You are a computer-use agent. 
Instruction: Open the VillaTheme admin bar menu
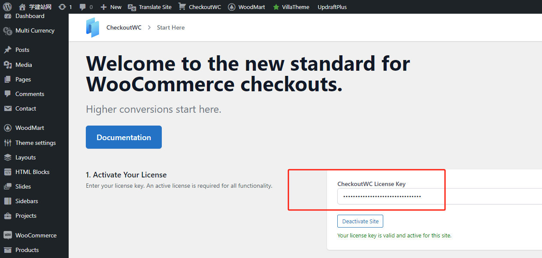(291, 7)
